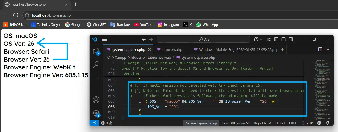The height and width of the screenshot is (132, 338).
Task: Toggle Sekme Taşıma Odağı status item
Action: [x=201, y=123]
